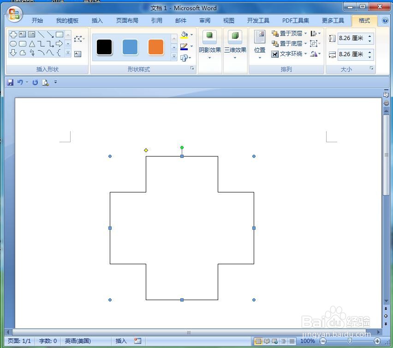The width and height of the screenshot is (393, 348).
Task: Apply the black shape style swatch
Action: (x=104, y=47)
